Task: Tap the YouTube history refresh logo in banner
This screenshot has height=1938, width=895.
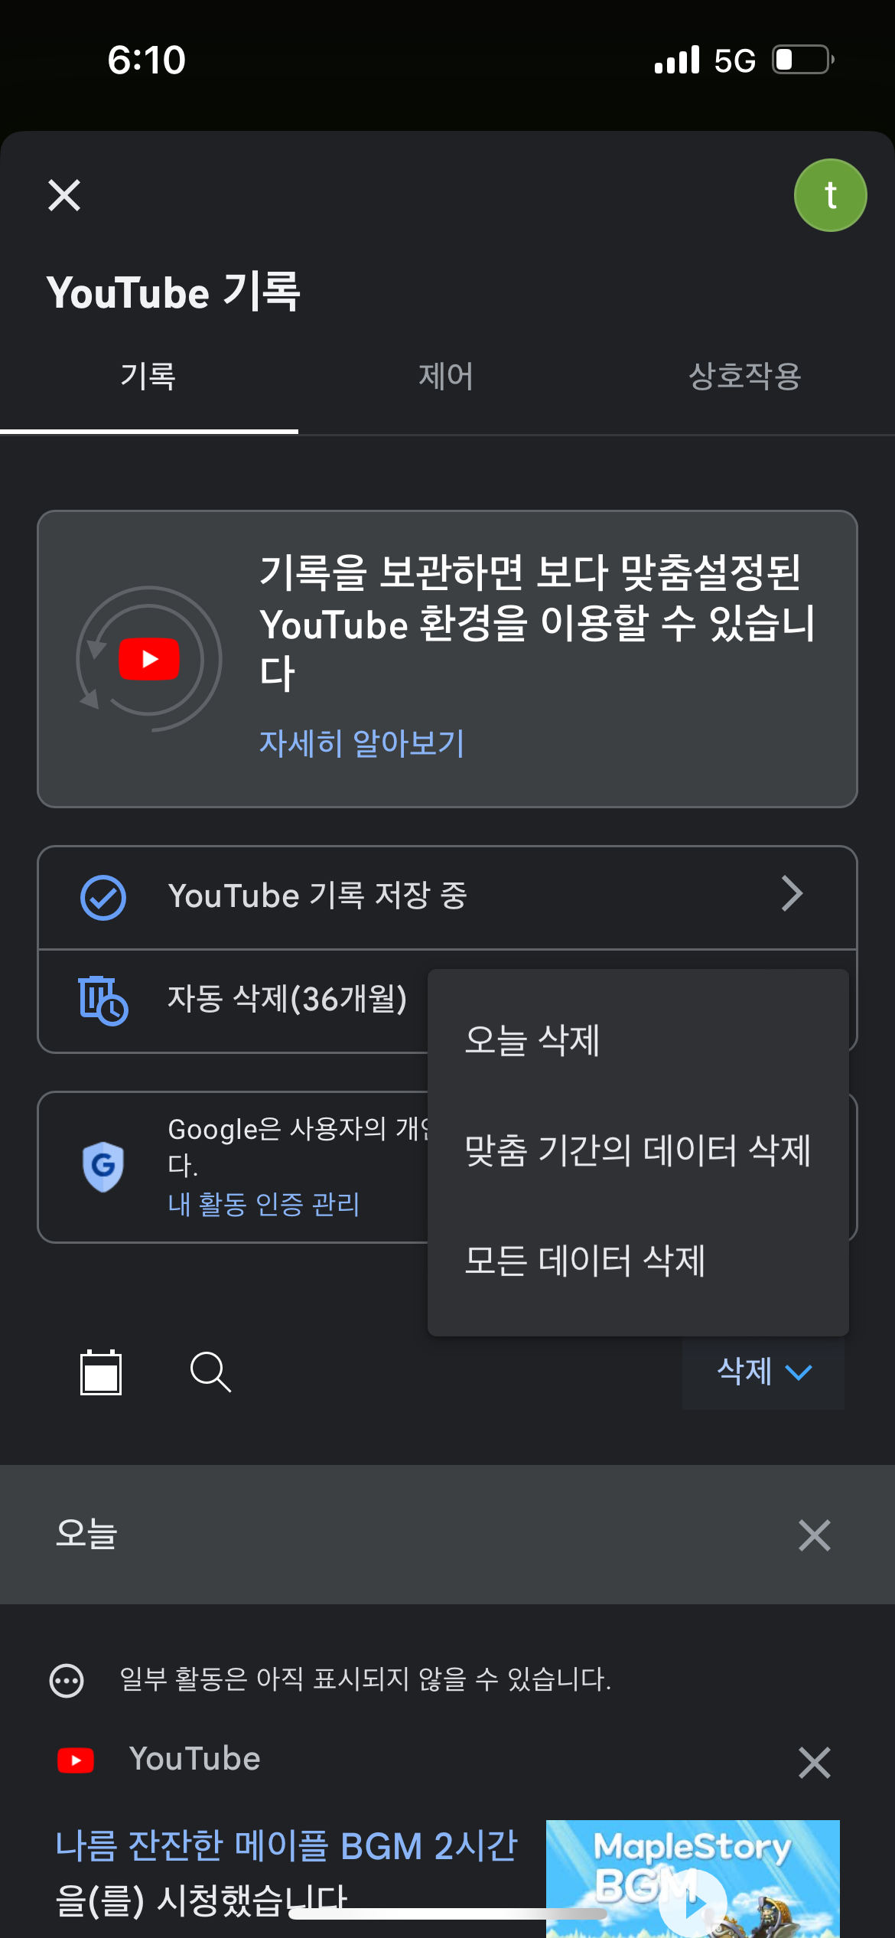Action: [149, 659]
